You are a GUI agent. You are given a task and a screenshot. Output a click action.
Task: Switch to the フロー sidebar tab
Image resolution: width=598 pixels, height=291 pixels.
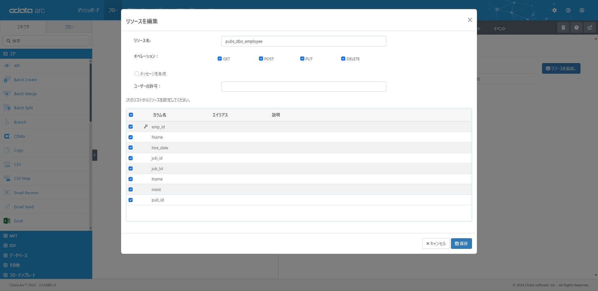coord(69,27)
